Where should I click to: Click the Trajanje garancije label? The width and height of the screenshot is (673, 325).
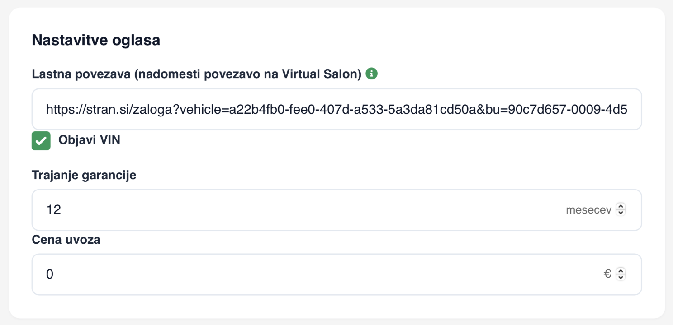coord(84,175)
